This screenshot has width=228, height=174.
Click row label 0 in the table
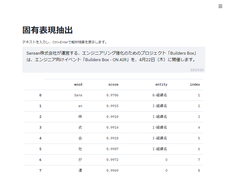40,95
